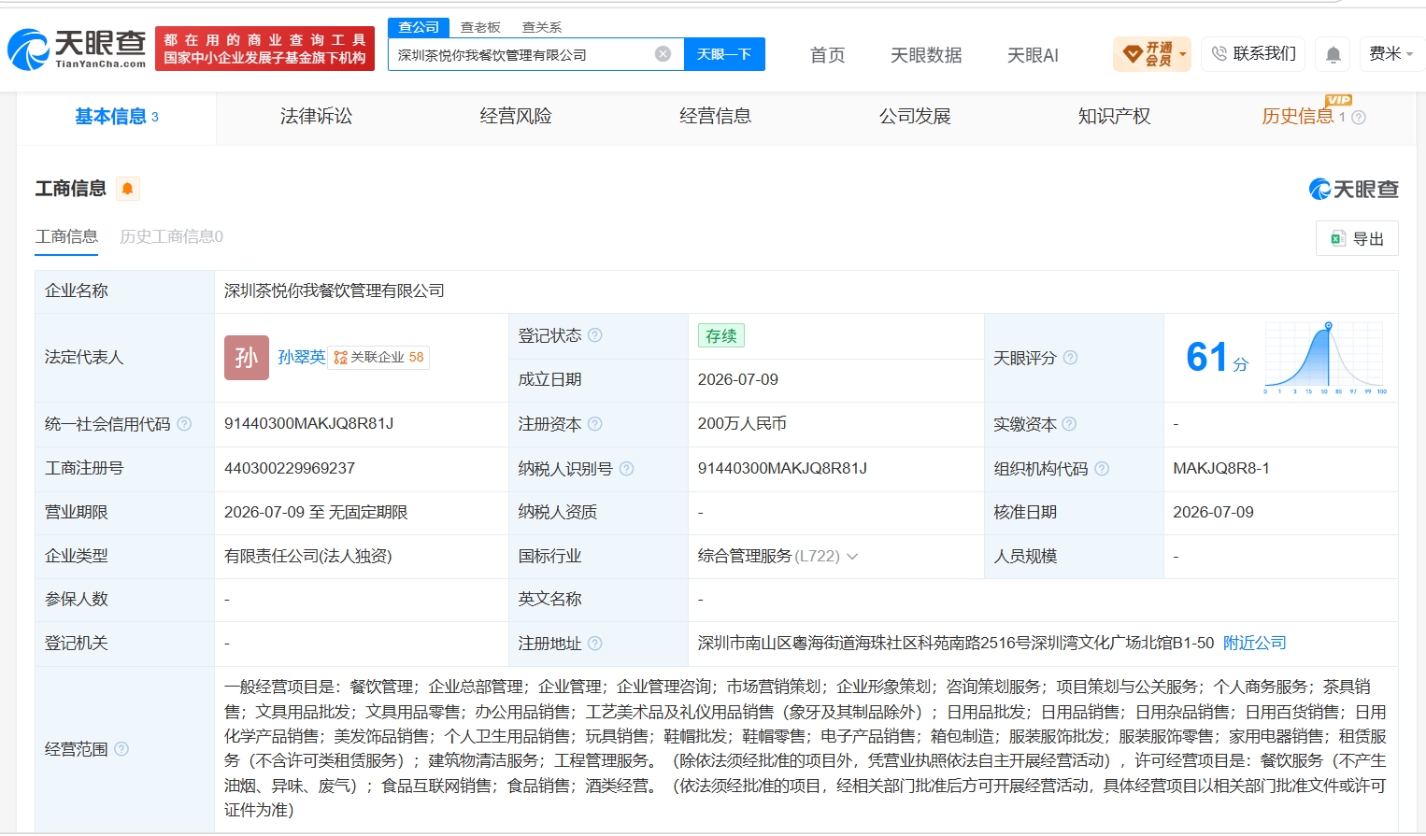This screenshot has height=836, width=1426.
Task: Click help icon next to 经营范围
Action: pyautogui.click(x=121, y=749)
